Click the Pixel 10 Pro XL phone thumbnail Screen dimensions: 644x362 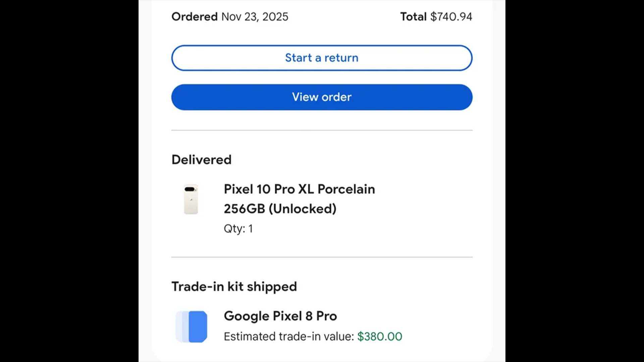coord(191,199)
